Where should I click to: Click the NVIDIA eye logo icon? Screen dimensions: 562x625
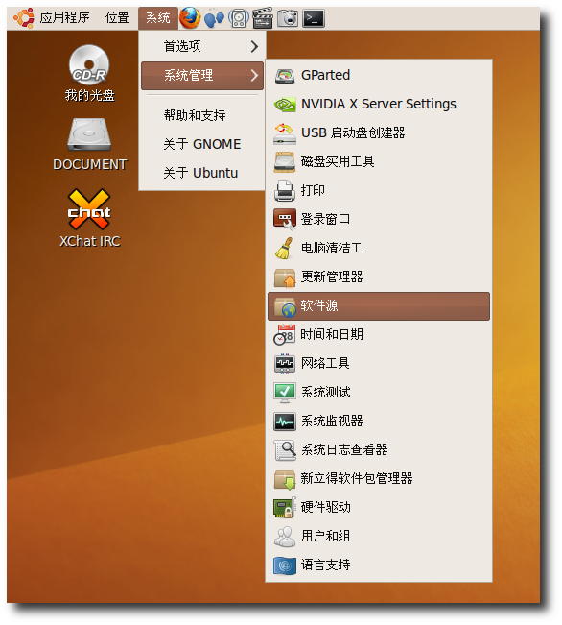[285, 104]
